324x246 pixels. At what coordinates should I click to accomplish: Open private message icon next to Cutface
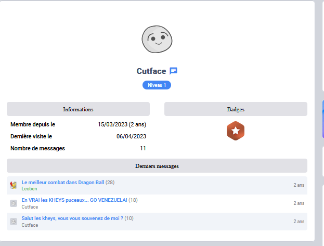(173, 71)
